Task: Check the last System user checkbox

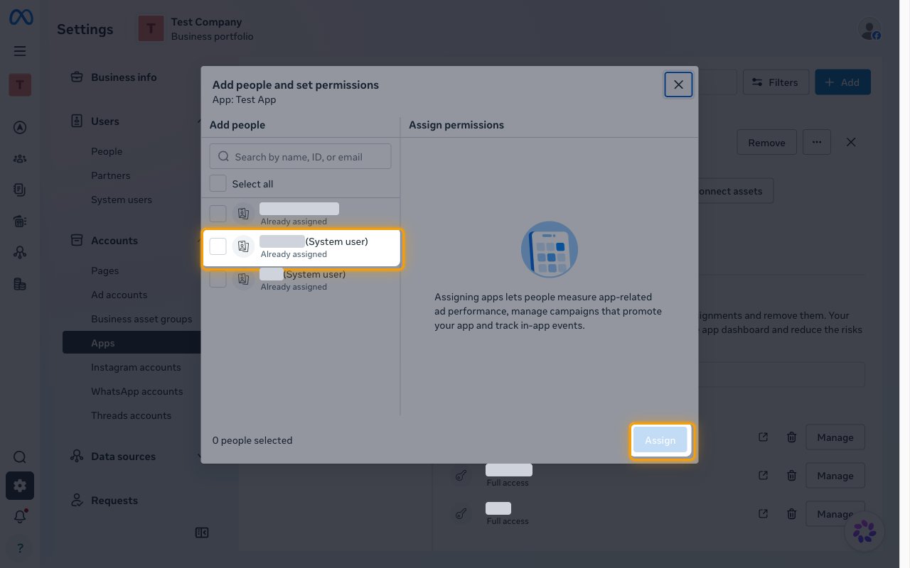Action: tap(218, 279)
